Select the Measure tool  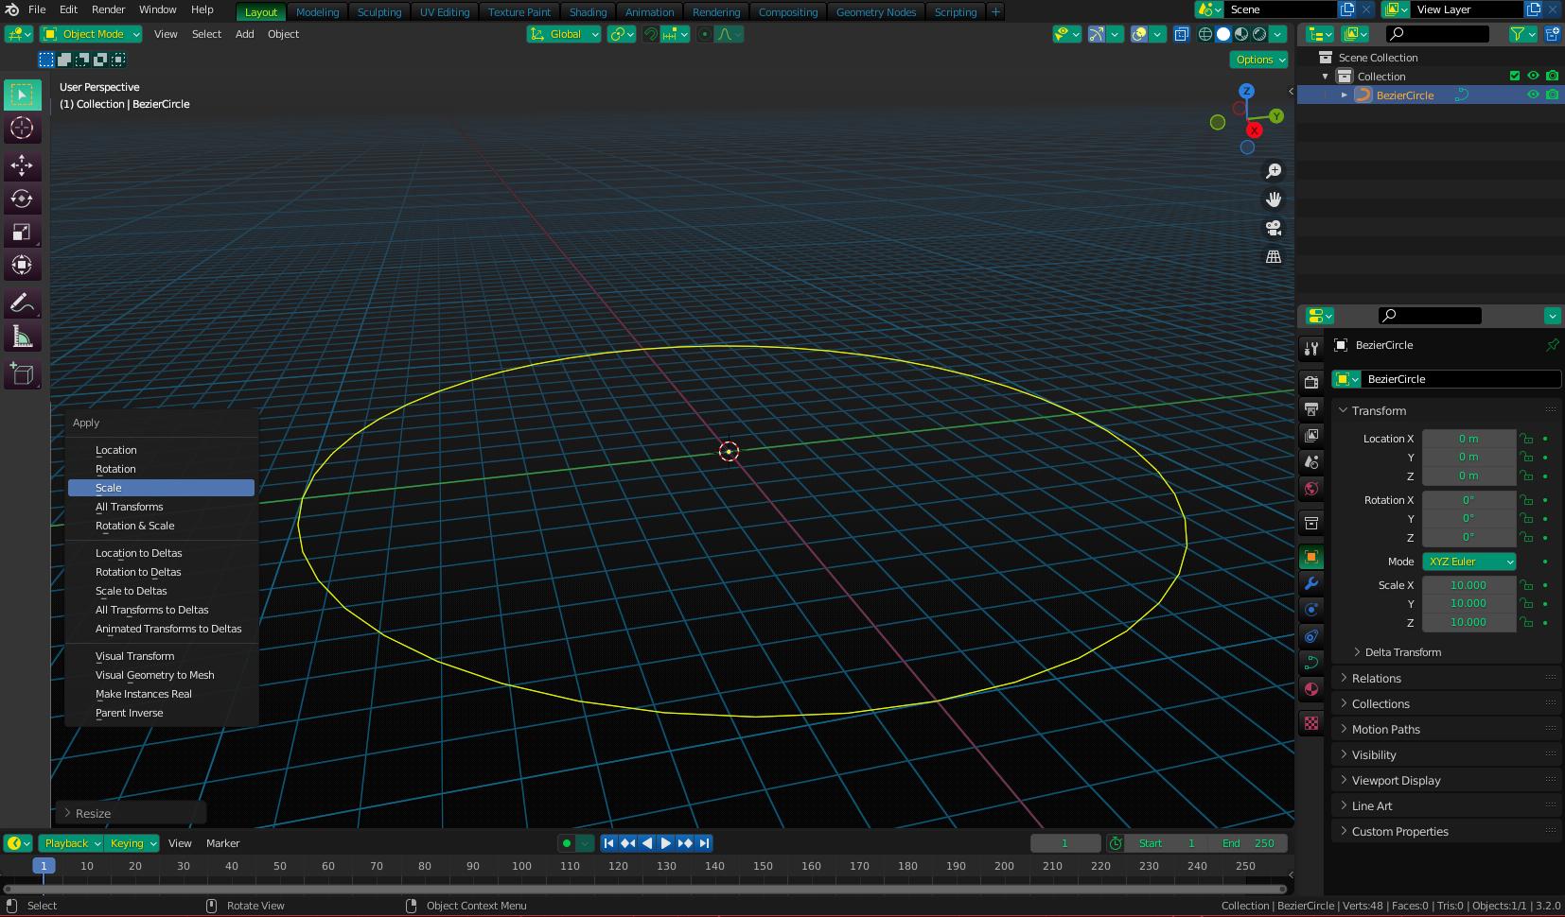click(x=22, y=337)
